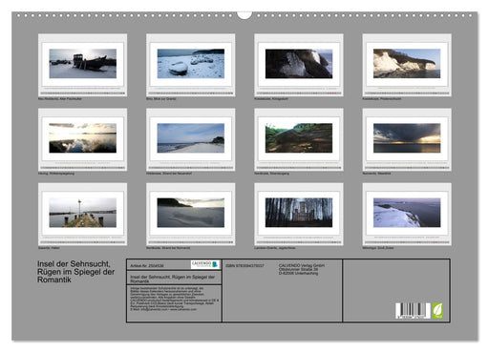Image resolution: width=489 pixels, height=352 pixels.
Task: Click the Artikel-Nr. 2504536 field
Action: 147,265
